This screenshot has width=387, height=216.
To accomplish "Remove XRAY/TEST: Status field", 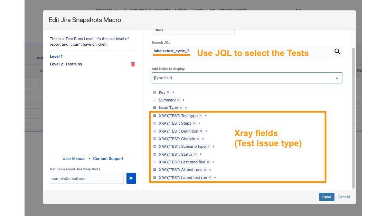I will pyautogui.click(x=195, y=154).
